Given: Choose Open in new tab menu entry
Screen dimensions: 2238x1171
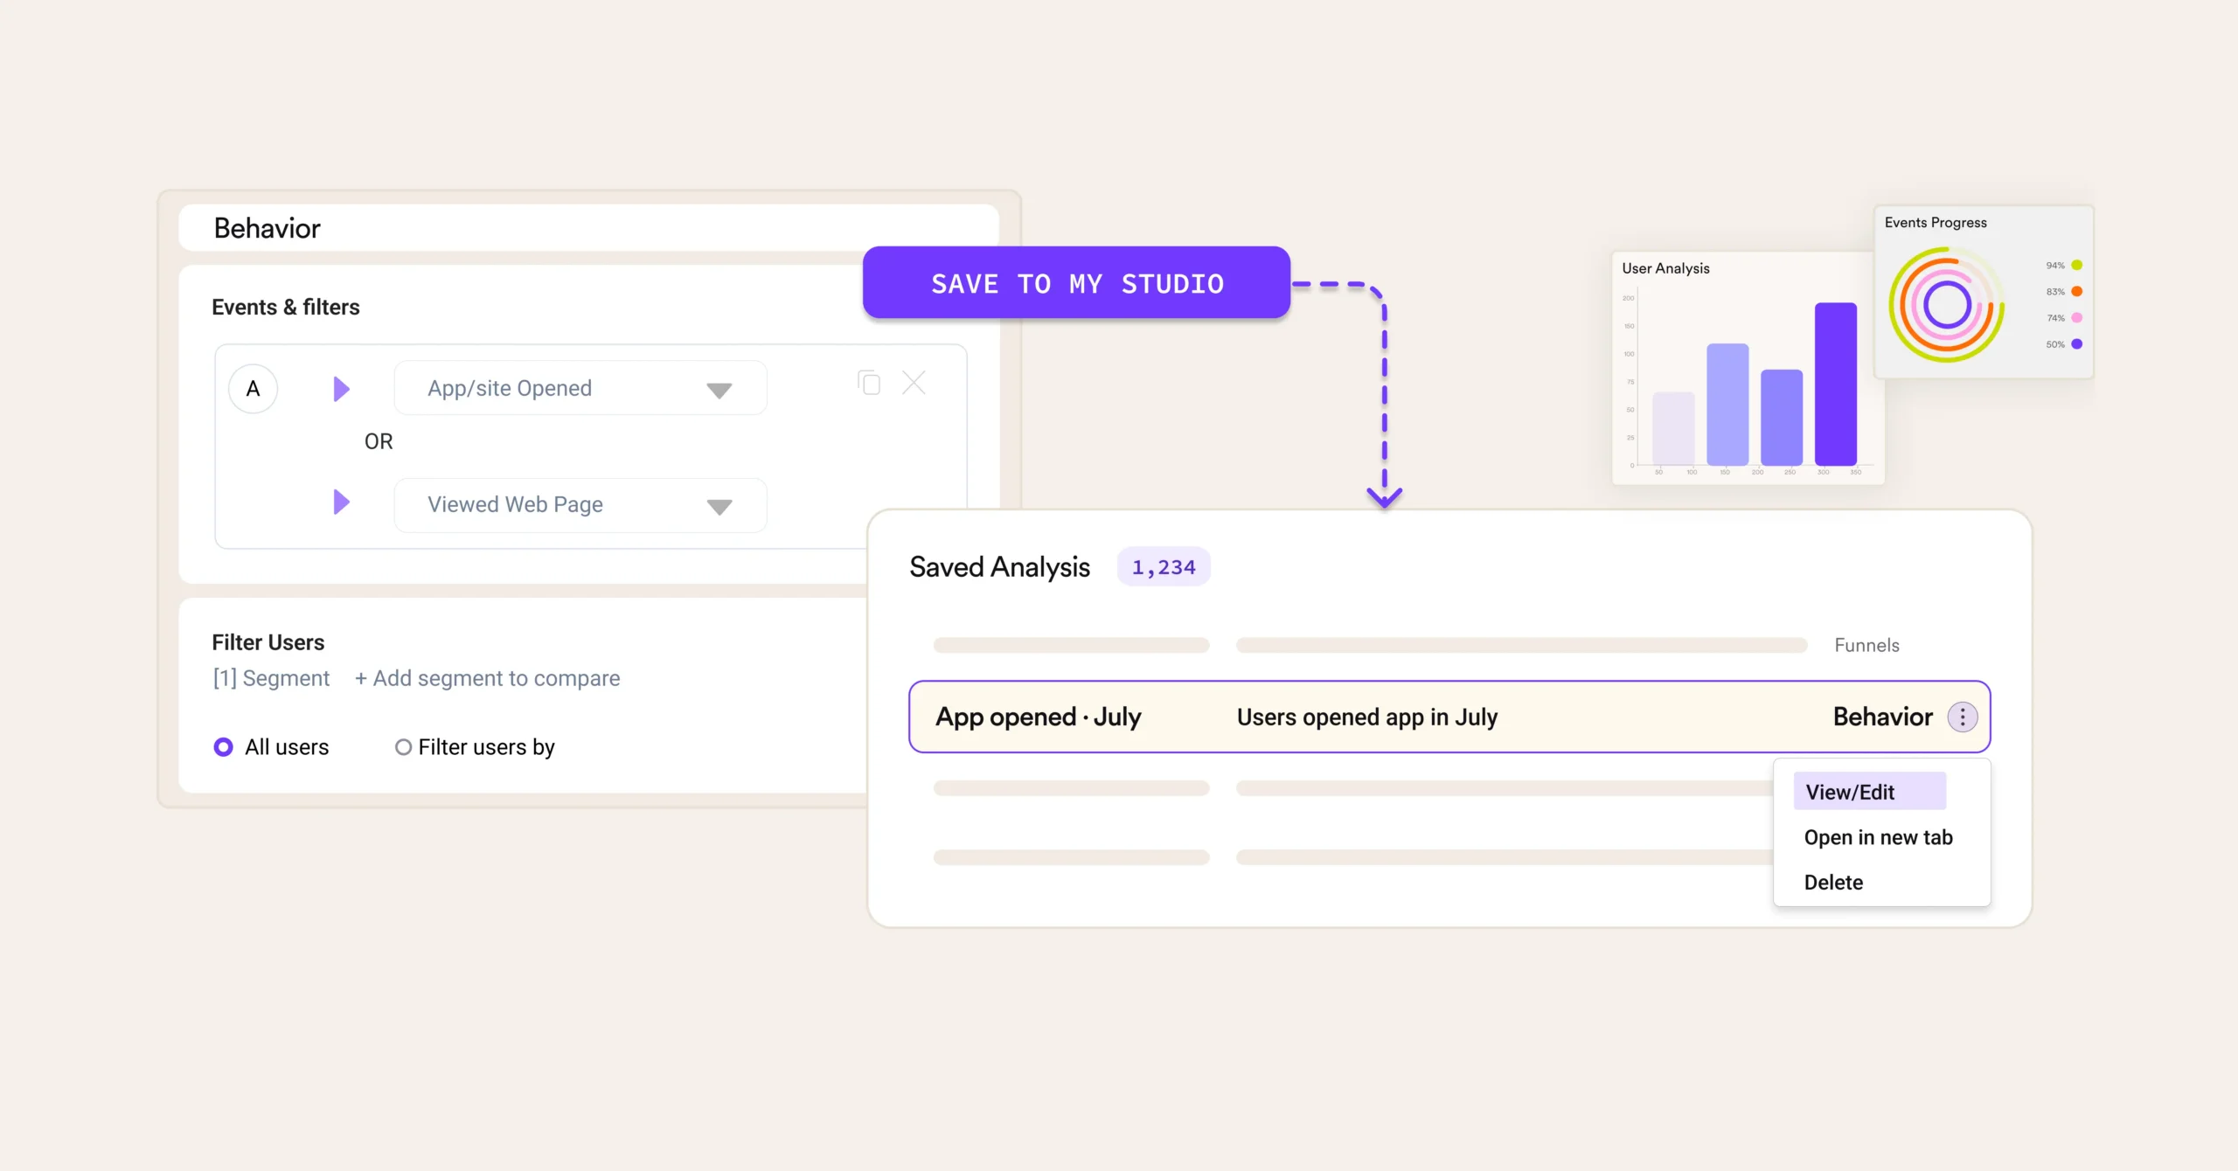Looking at the screenshot, I should (1878, 837).
